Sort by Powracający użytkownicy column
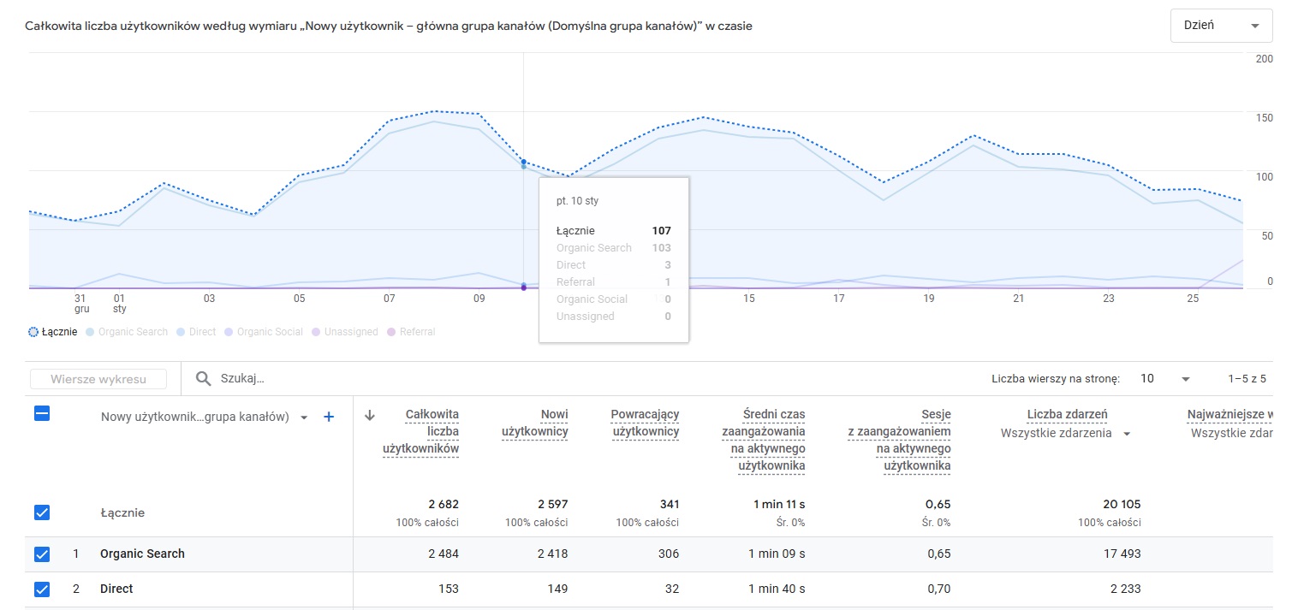 click(645, 423)
